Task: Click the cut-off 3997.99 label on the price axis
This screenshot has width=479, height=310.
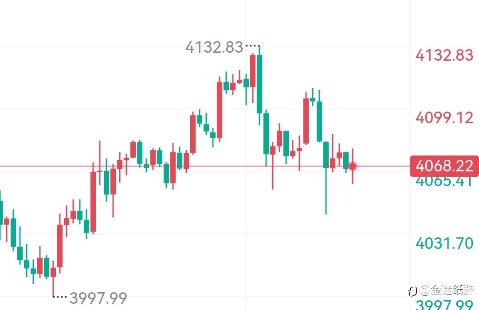Action: [444, 305]
